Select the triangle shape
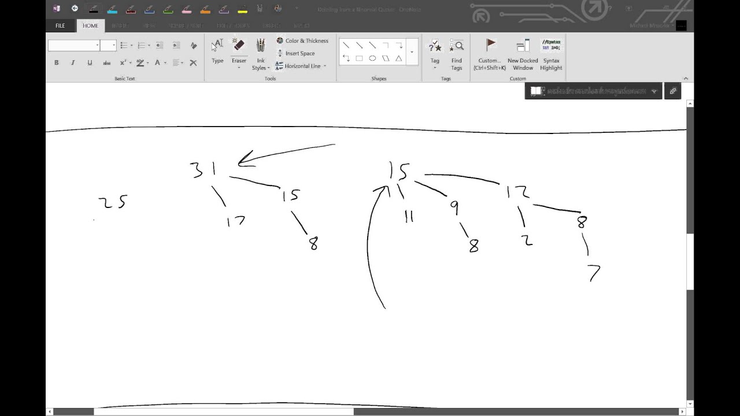This screenshot has height=416, width=740. pos(399,58)
